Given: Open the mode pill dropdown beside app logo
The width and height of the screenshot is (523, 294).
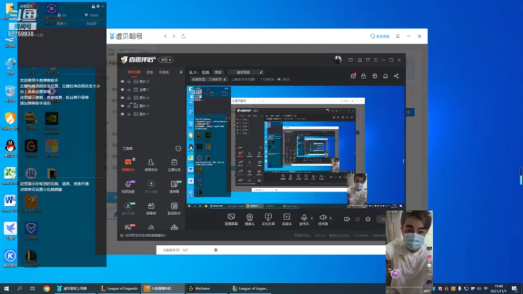Looking at the screenshot, I should (x=166, y=59).
